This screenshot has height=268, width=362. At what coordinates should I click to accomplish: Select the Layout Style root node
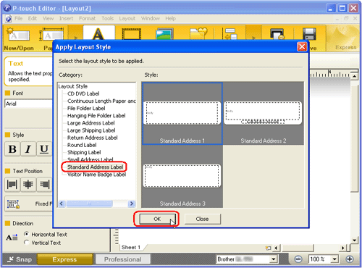73,86
